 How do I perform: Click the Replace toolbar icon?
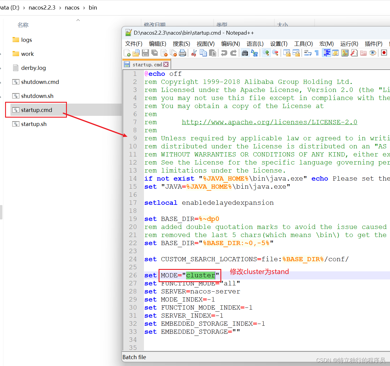(254, 53)
